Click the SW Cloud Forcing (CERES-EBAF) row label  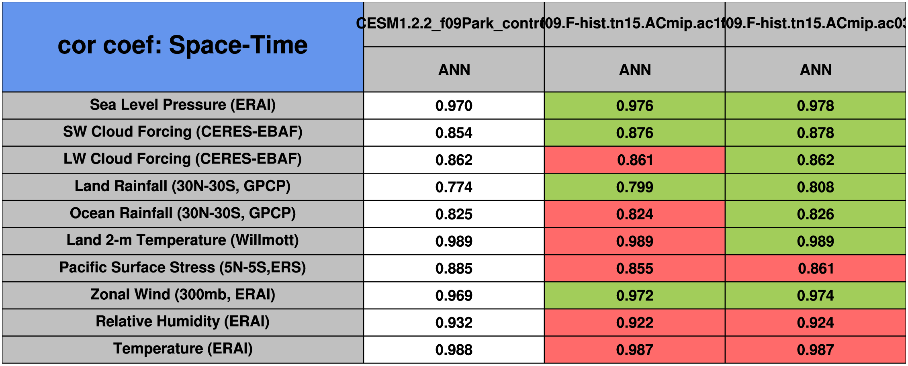[x=182, y=132]
